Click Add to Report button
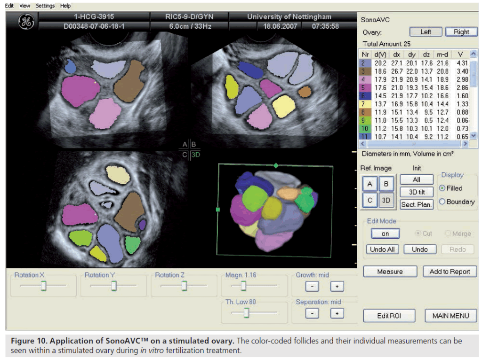 click(x=450, y=272)
